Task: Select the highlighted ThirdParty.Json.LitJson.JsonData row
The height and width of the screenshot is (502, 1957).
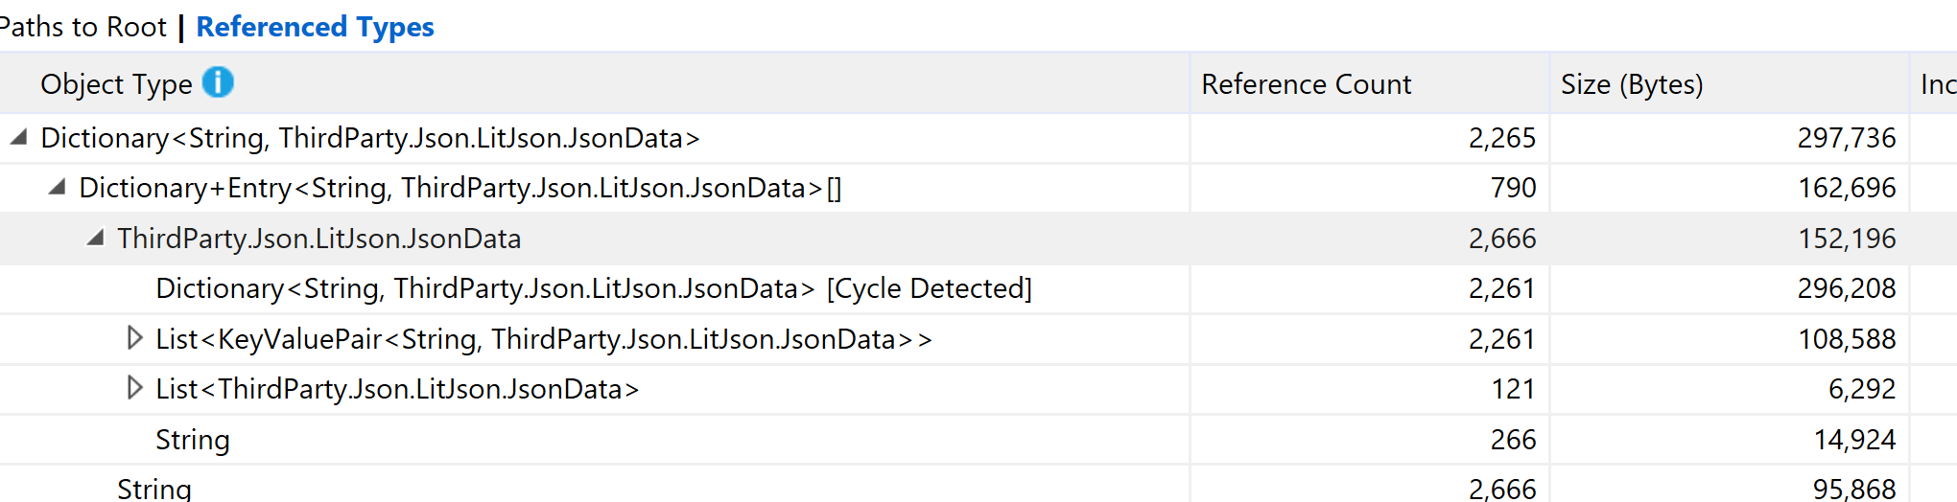Action: (x=318, y=239)
